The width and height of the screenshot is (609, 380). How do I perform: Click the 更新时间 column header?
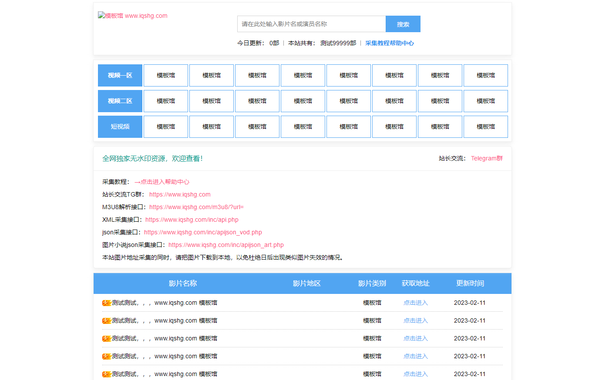click(x=470, y=283)
